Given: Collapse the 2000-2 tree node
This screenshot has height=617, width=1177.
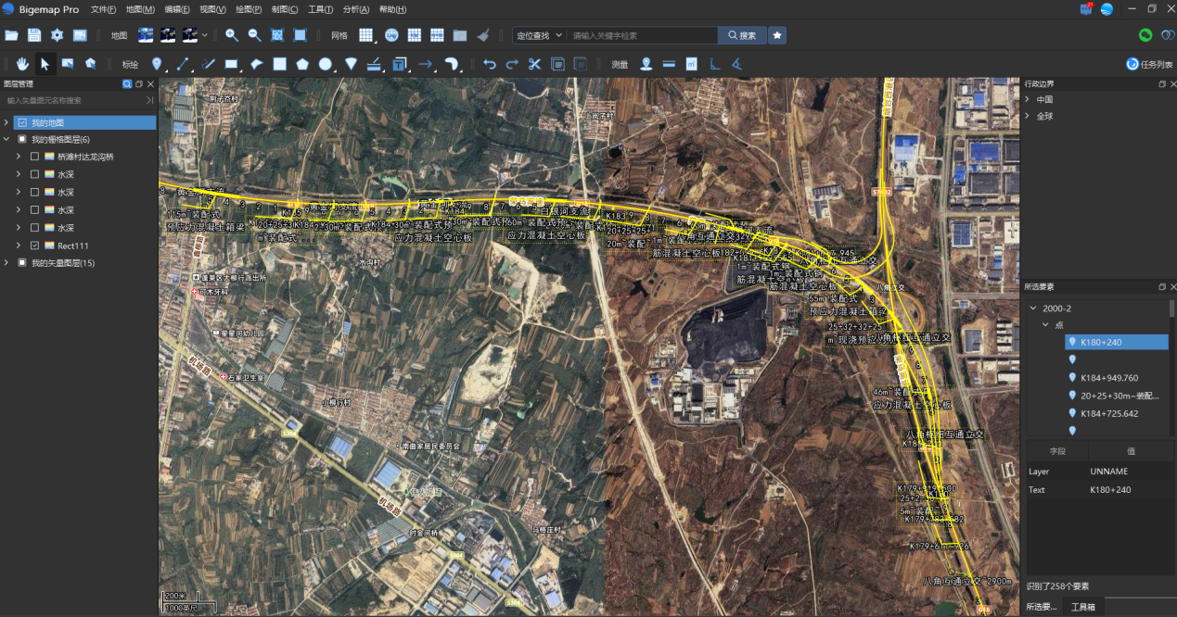Looking at the screenshot, I should pos(1034,308).
